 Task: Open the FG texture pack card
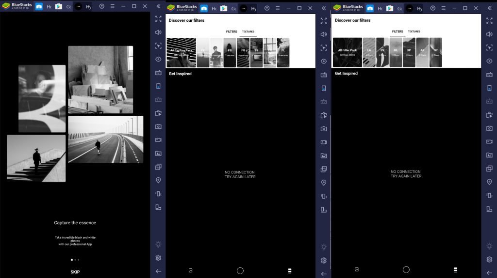tap(243, 52)
